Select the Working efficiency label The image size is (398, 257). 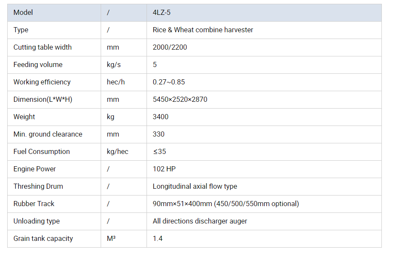tap(42, 82)
